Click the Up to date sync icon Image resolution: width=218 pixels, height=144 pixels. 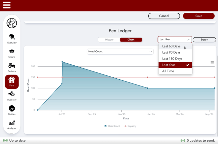5,140
